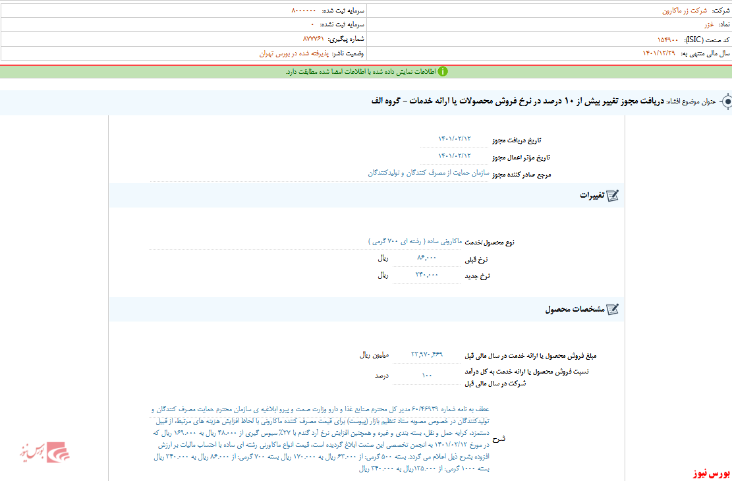Click the green notice text about signed information

[x=360, y=72]
